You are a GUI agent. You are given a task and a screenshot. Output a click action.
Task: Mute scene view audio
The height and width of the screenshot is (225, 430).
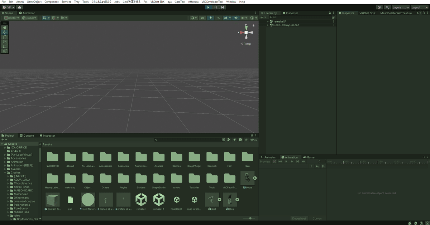218,18
